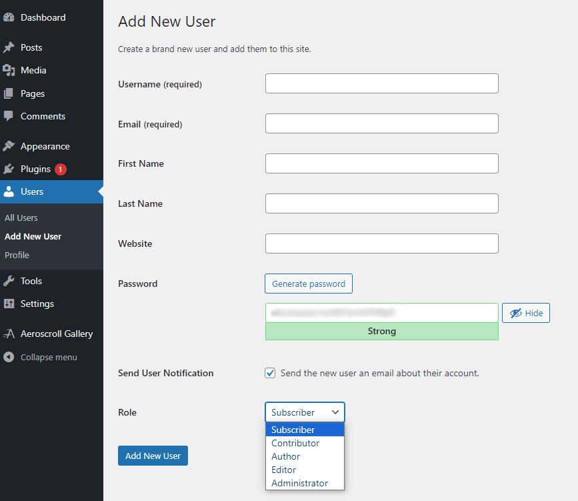Click the Add New User page heading
Screen dimensions: 578x501
point(167,21)
